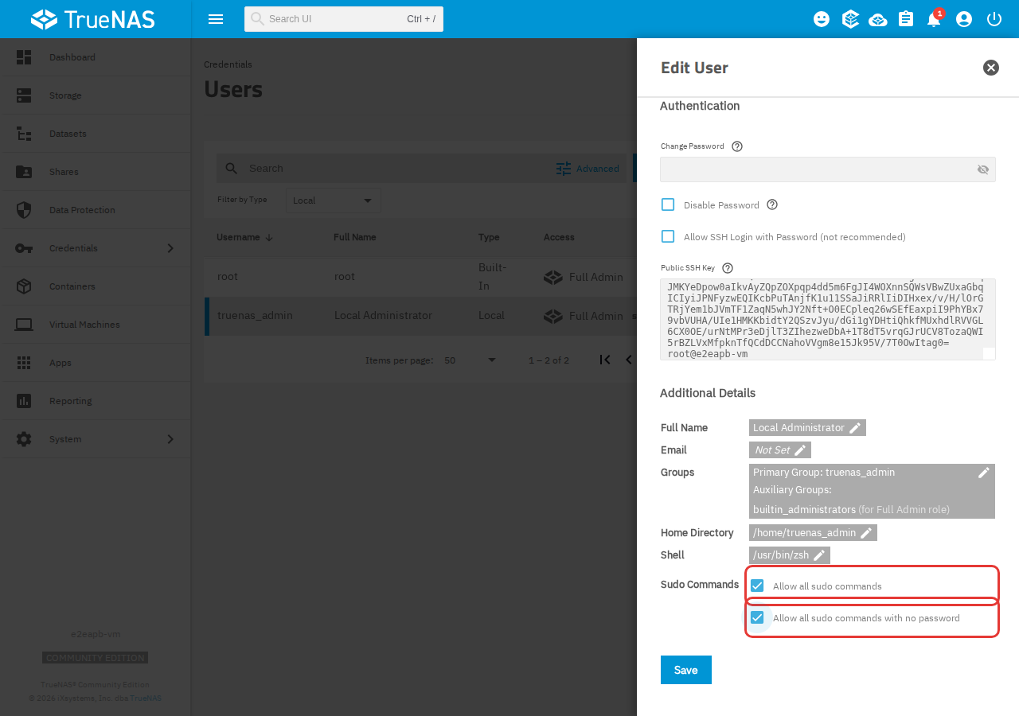1019x716 pixels.
Task: Check Allow SSH Login with Password
Action: point(668,236)
